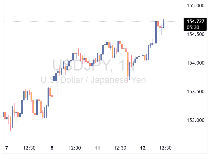Click the 153.500 price axis label
Image resolution: width=211 pixels, height=159 pixels.
coord(196,92)
